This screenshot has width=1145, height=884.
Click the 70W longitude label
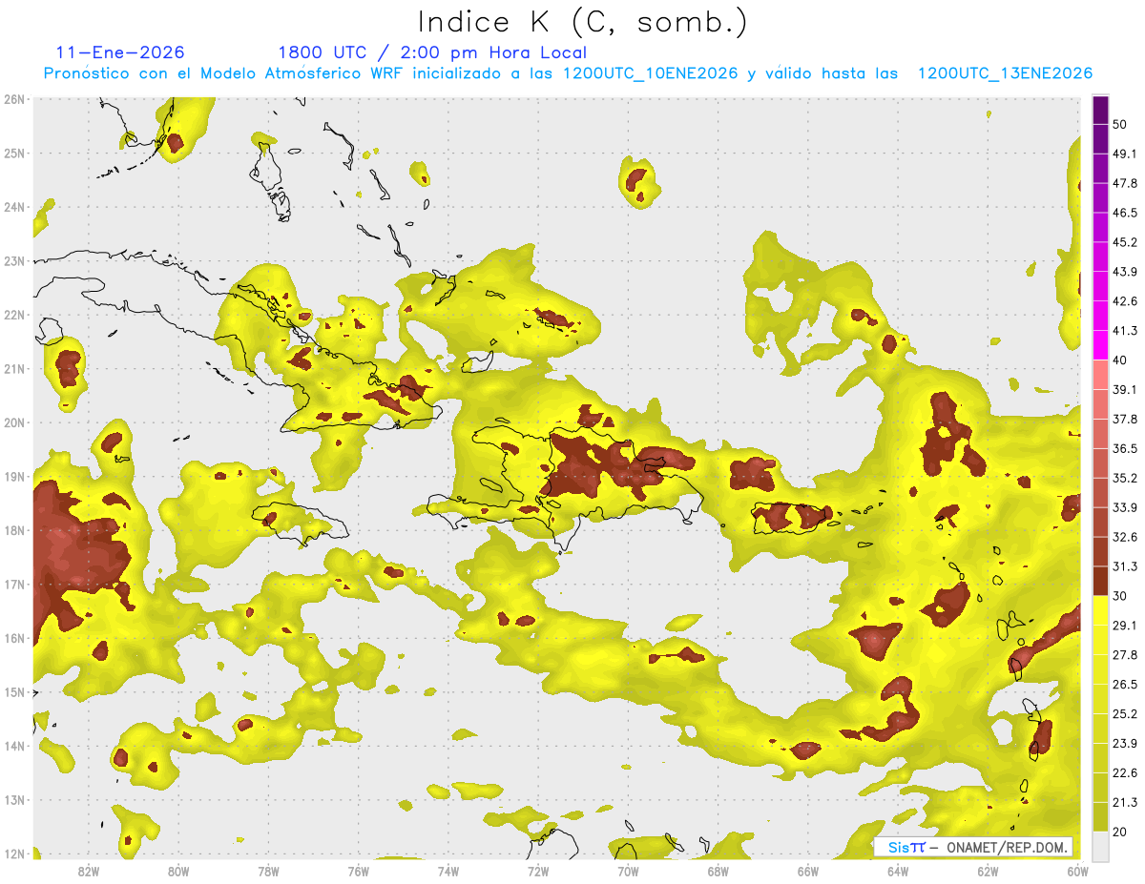[628, 872]
